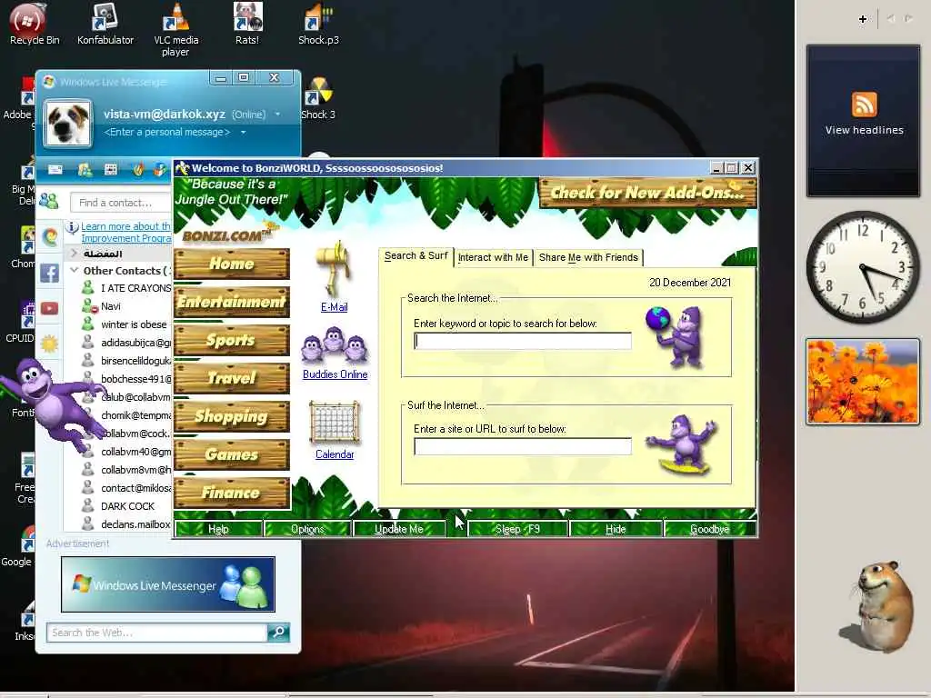Screen dimensions: 931x698
Task: Click Bonzi holding the globe in search box
Action: click(x=676, y=336)
